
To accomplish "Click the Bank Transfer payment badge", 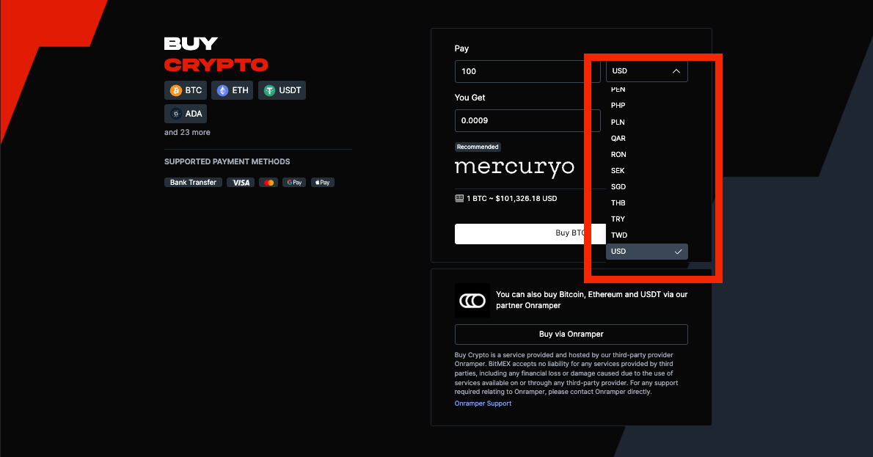I will (x=193, y=183).
